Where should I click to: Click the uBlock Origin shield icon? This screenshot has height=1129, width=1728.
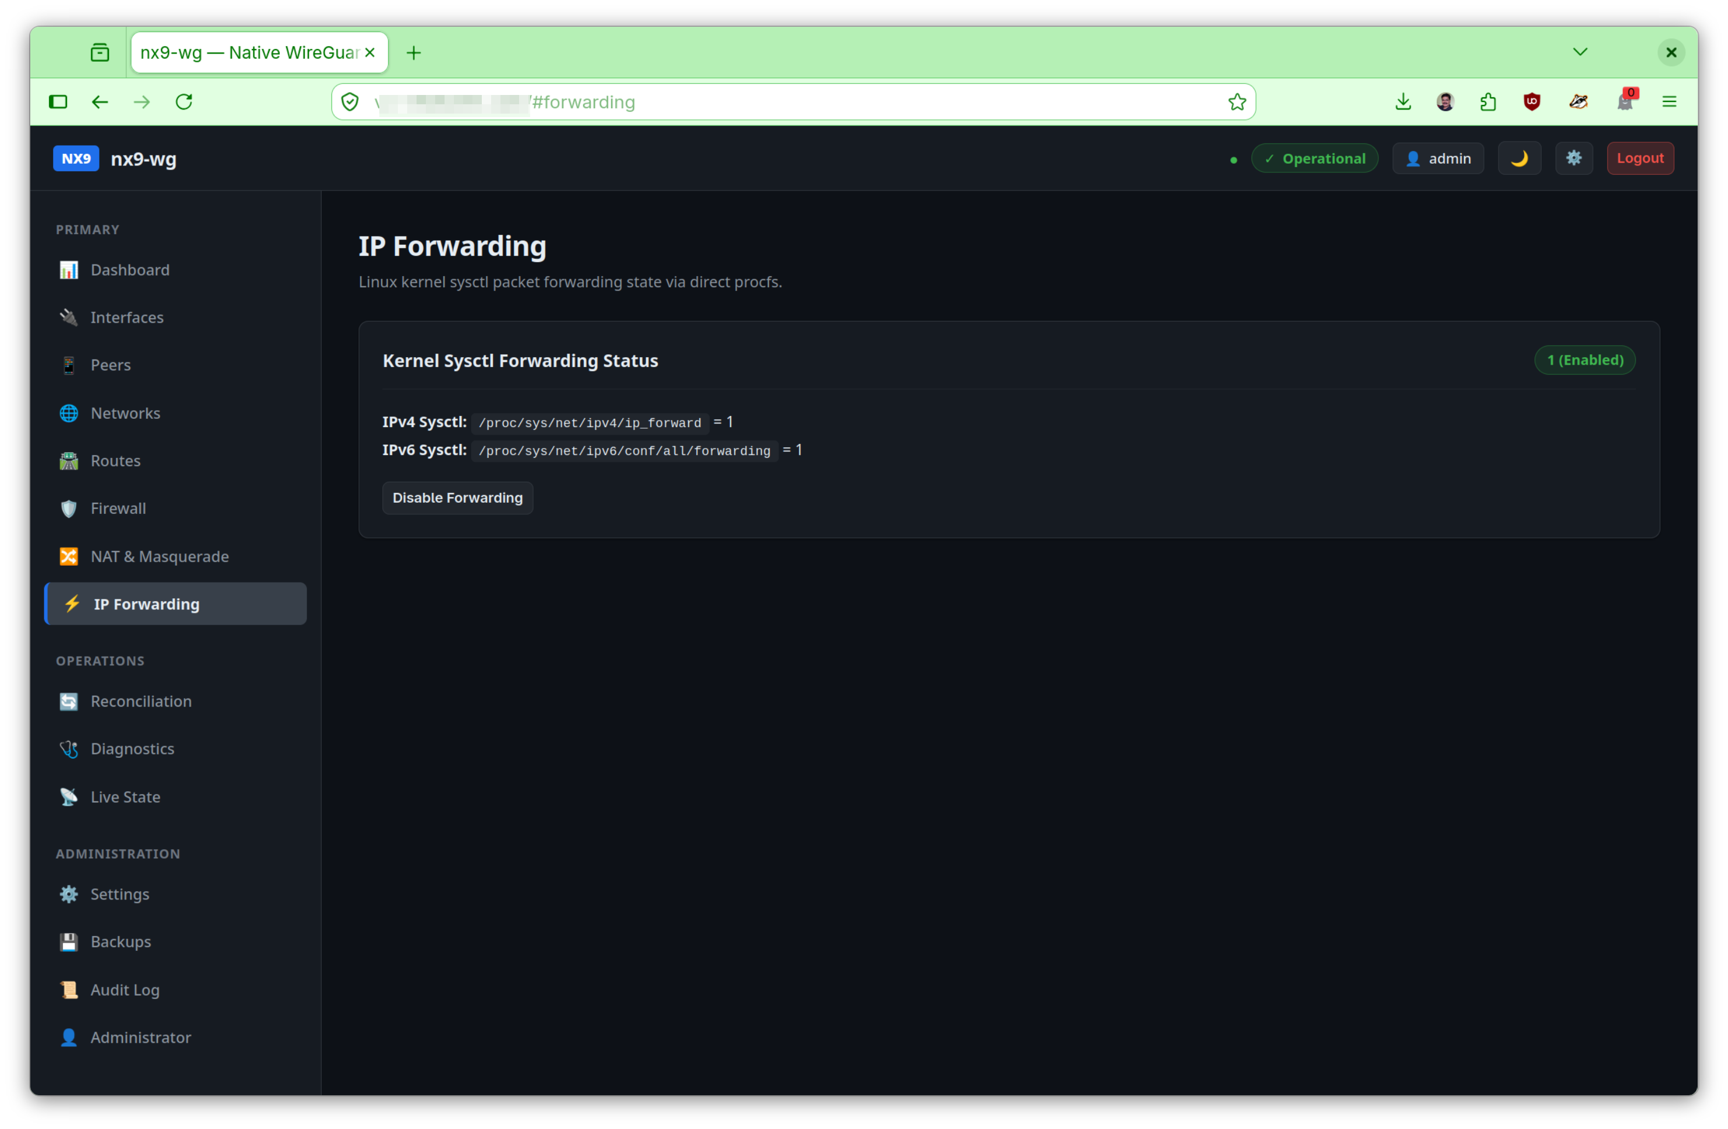click(x=1532, y=101)
